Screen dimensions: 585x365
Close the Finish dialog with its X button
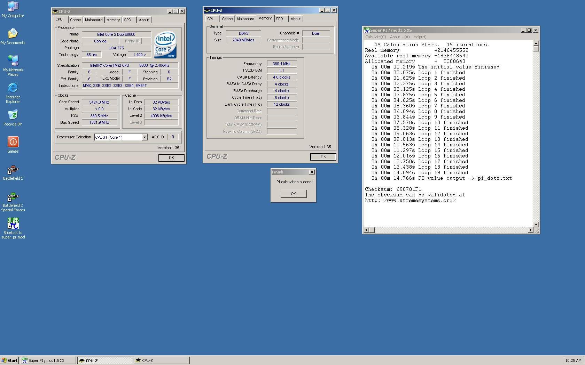pos(312,172)
